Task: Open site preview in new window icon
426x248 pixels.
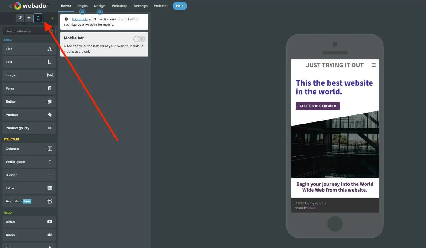Action: 20,18
